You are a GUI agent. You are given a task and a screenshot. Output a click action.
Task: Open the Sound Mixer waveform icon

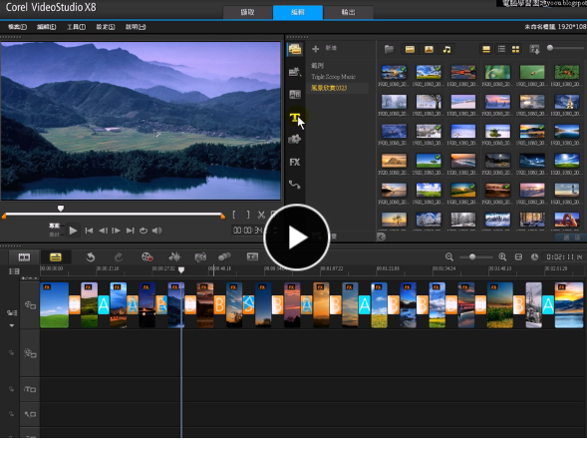pyautogui.click(x=174, y=256)
